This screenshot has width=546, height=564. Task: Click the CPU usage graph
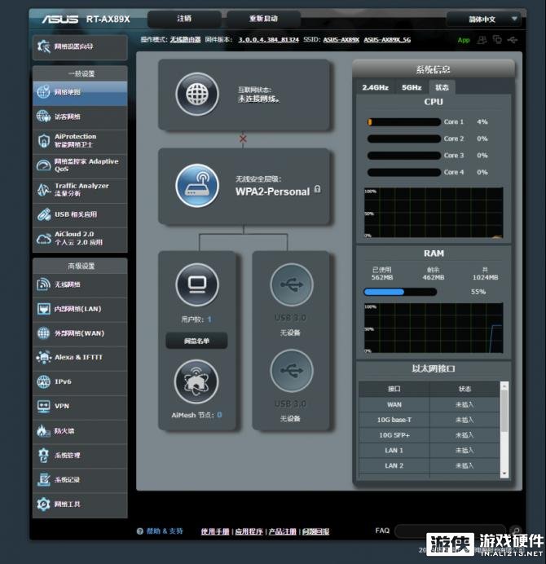coord(434,213)
